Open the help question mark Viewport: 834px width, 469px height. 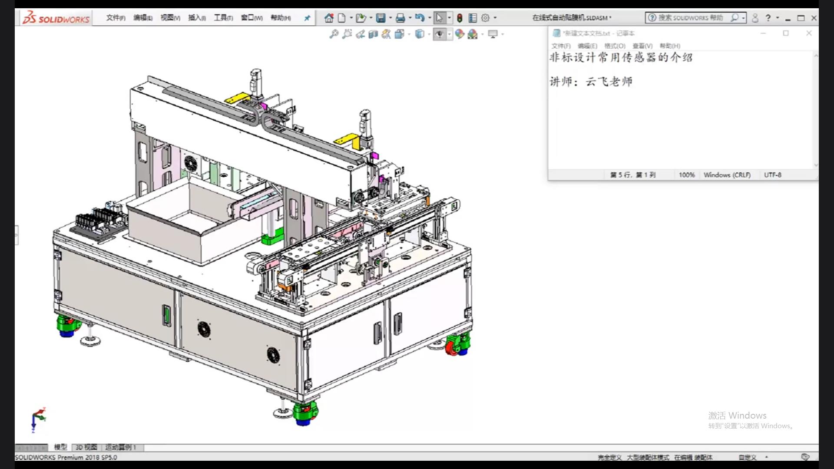[768, 18]
